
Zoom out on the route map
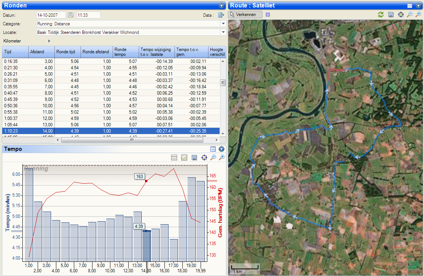pos(409,15)
